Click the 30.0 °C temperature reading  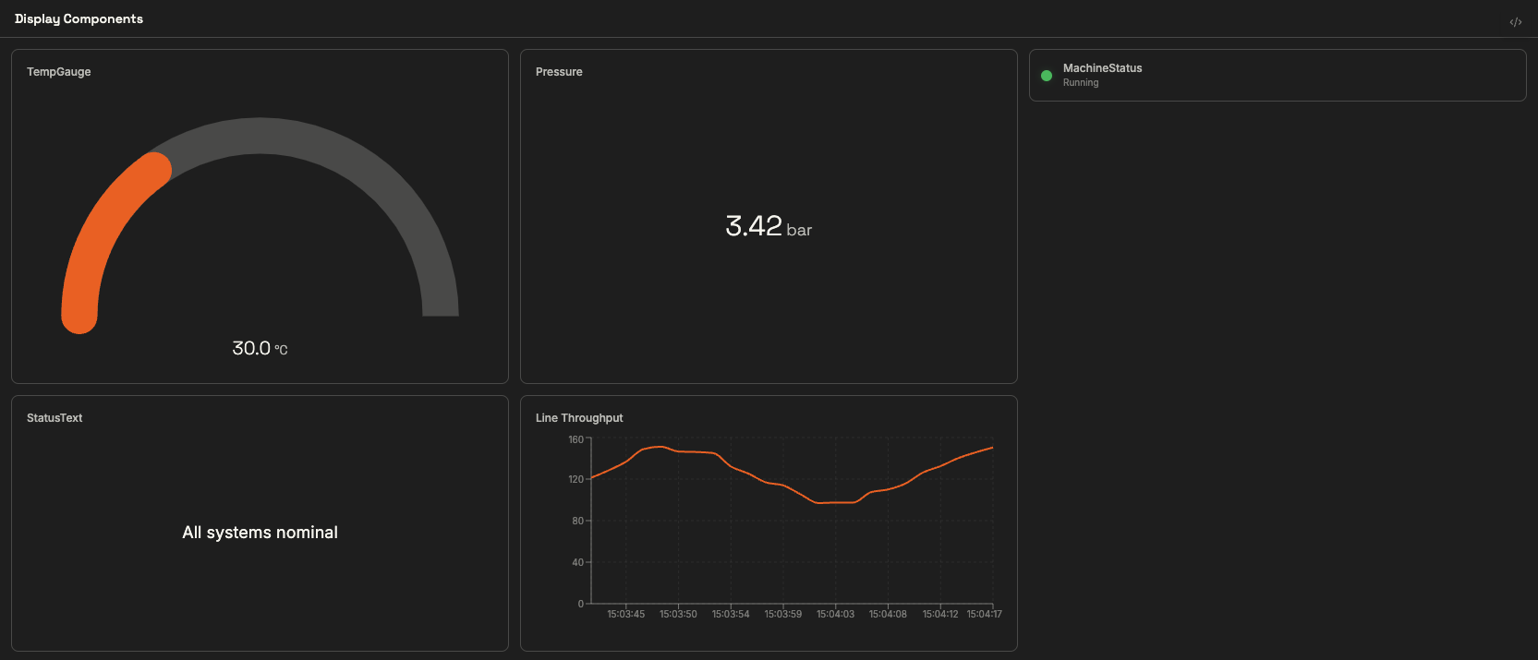(260, 348)
